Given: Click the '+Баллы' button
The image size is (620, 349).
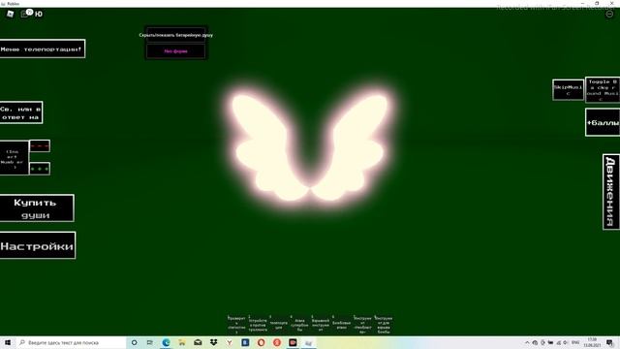Looking at the screenshot, I should 603,123.
